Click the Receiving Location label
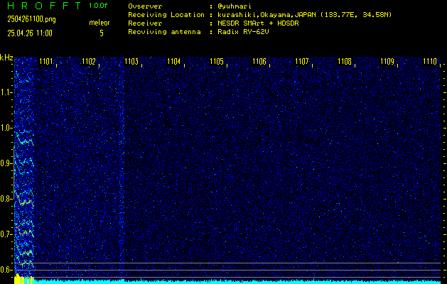The height and width of the screenshot is (284, 447). tap(166, 15)
